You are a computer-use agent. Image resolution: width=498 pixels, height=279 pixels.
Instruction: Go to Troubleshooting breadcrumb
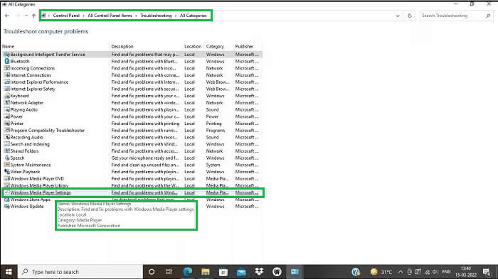156,16
